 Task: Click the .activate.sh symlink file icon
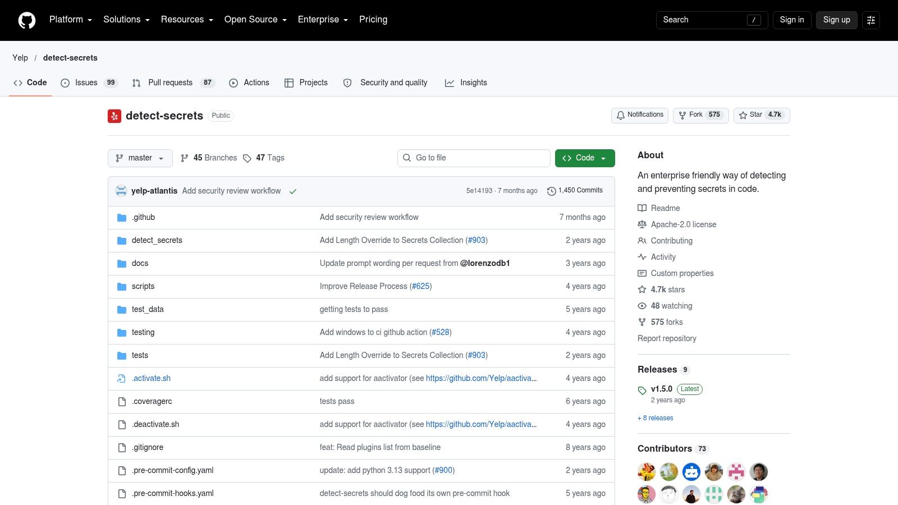pos(122,379)
